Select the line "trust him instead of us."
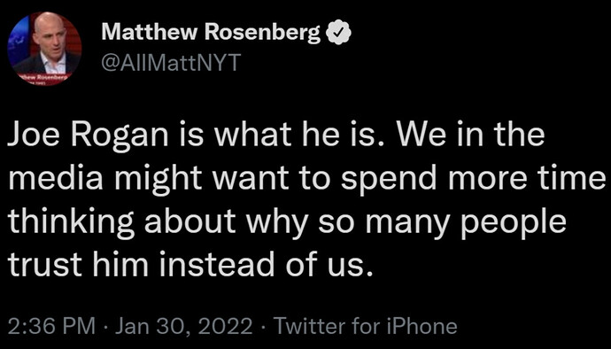 189,262
